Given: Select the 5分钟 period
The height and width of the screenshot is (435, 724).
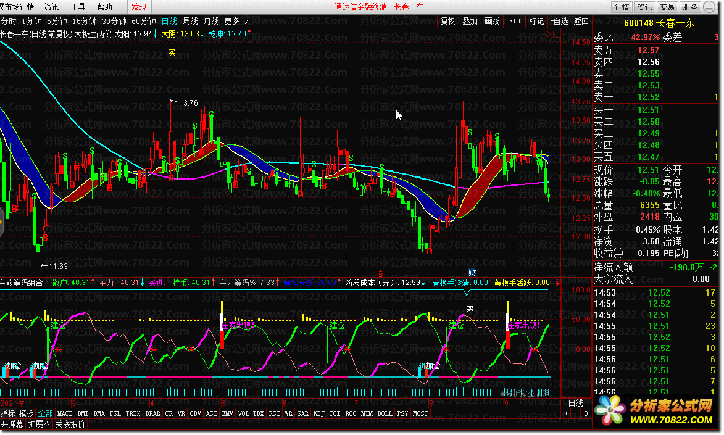Looking at the screenshot, I should [x=57, y=21].
